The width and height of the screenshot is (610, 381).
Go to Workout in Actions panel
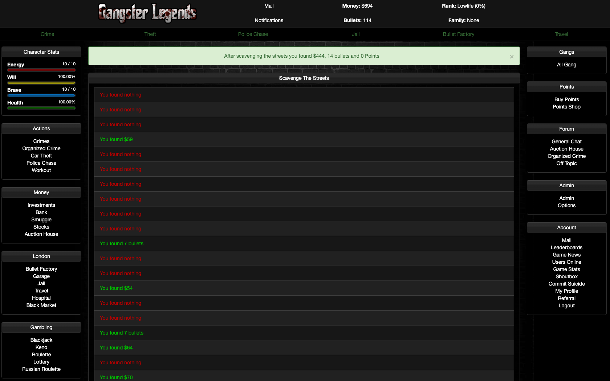pos(41,170)
